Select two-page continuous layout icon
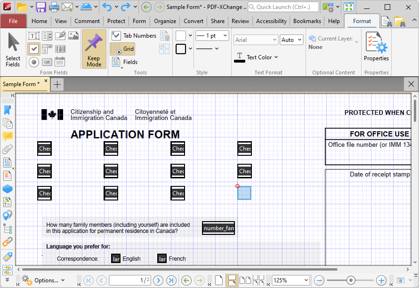The height and width of the screenshot is (288, 419). click(x=258, y=280)
